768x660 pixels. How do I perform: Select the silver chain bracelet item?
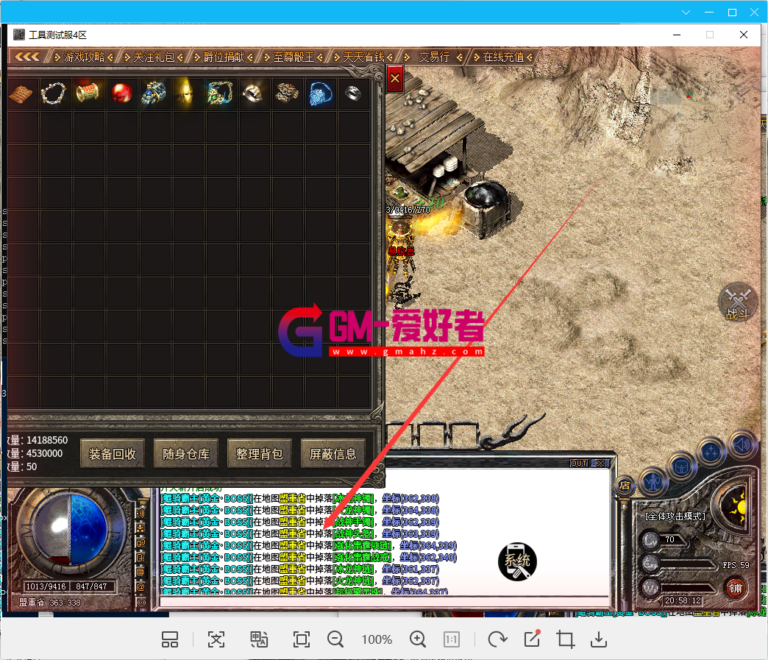(54, 93)
